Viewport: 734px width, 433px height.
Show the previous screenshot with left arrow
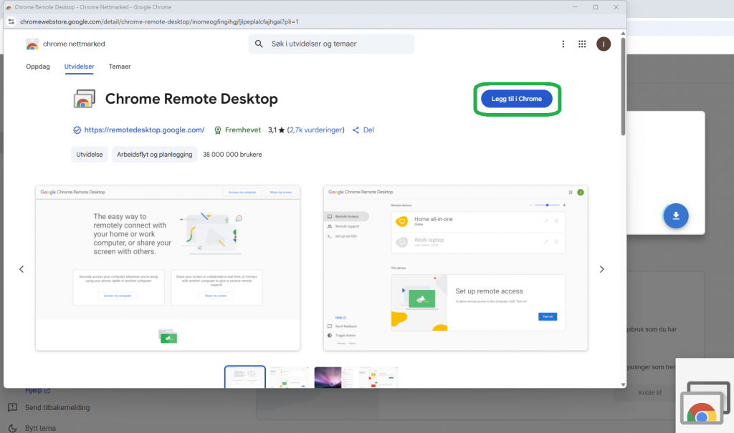click(22, 269)
